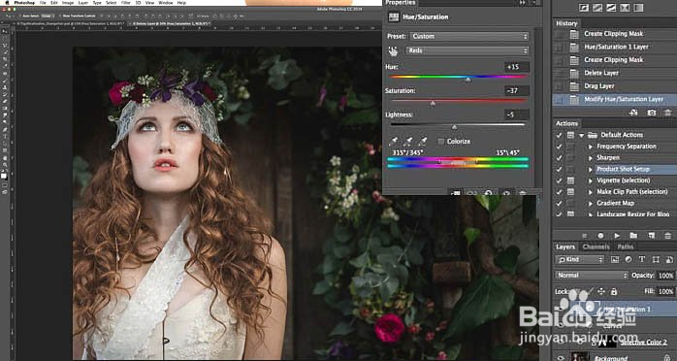Create new document from state in History
The height and width of the screenshot is (361, 677).
633,113
